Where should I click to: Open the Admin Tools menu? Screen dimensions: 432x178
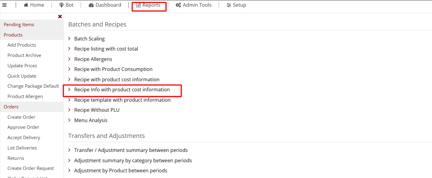[197, 5]
